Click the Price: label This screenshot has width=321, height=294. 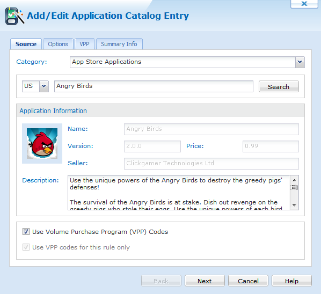195,146
